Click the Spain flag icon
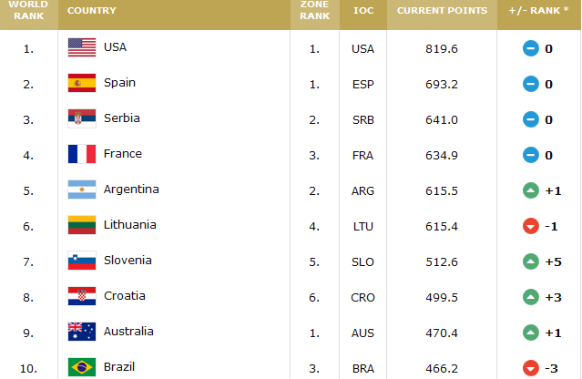Image resolution: width=582 pixels, height=379 pixels. (82, 83)
